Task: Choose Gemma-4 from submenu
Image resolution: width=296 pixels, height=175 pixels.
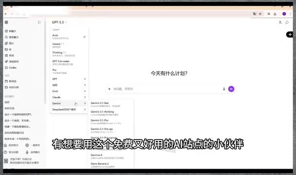Action: 111,157
